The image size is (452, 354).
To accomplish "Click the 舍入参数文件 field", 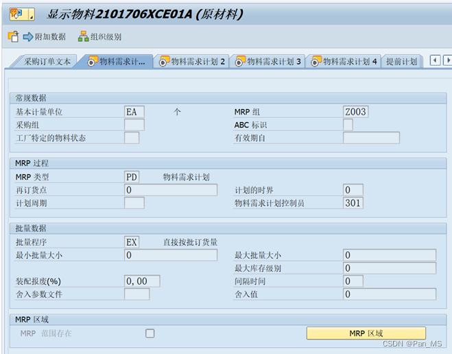I will click(137, 294).
